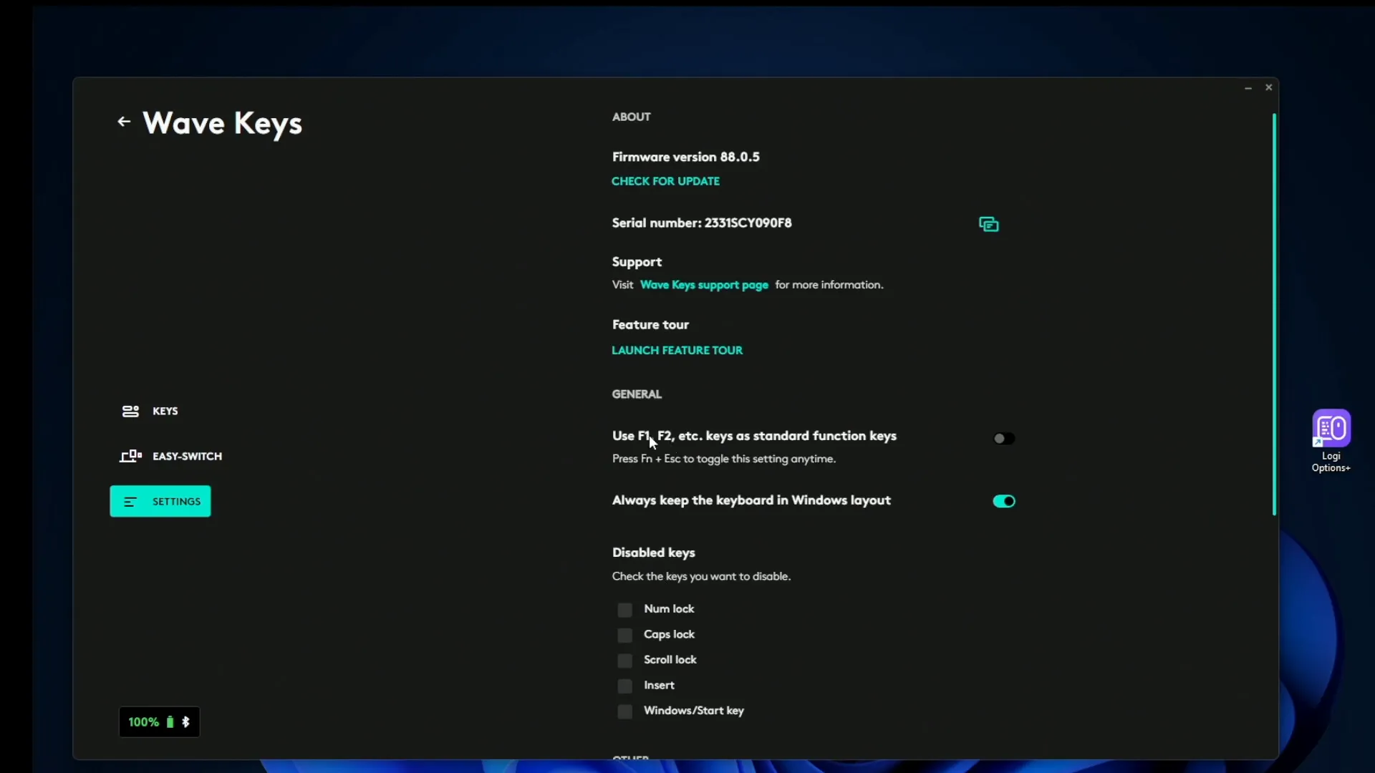Check the Windows/Start key disable box
This screenshot has width=1375, height=773.
pos(624,711)
